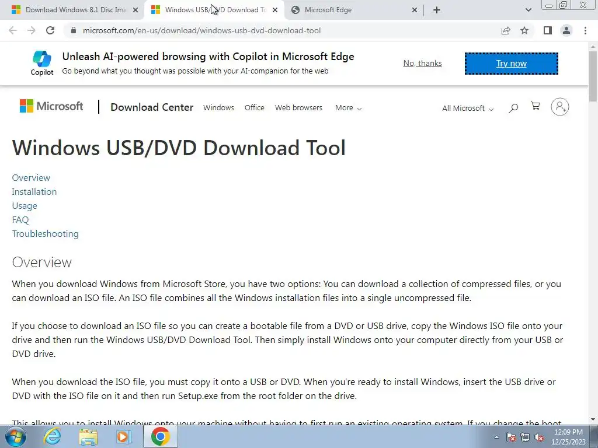
Task: Open the volume speaker tray icon
Action: point(539,437)
